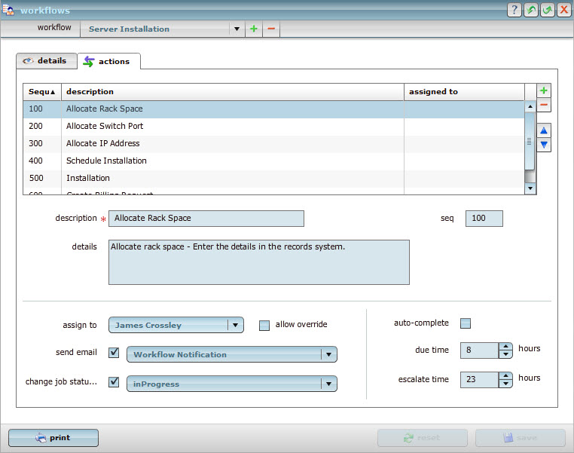Select the actions tab
The height and width of the screenshot is (453, 574).
(x=108, y=61)
